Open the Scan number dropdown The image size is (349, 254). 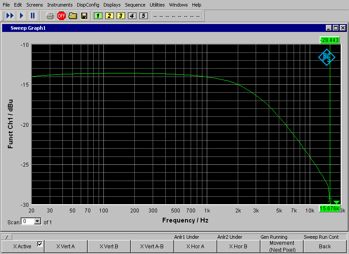point(38,222)
